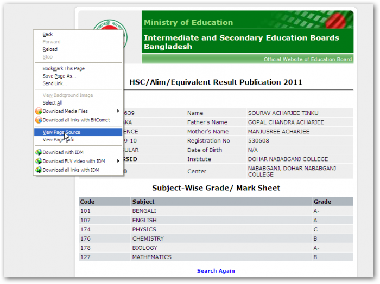Select View Page Source

pyautogui.click(x=78, y=132)
